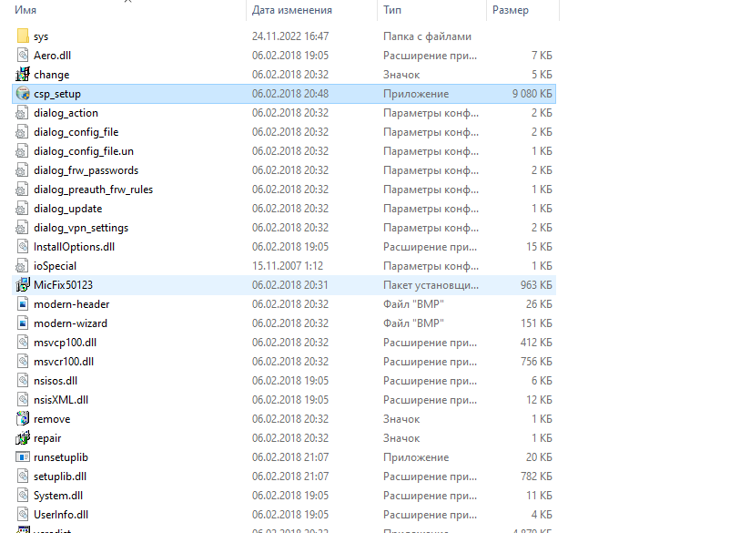Sort by Дата изменения column header
This screenshot has height=533, width=730.
click(x=292, y=10)
